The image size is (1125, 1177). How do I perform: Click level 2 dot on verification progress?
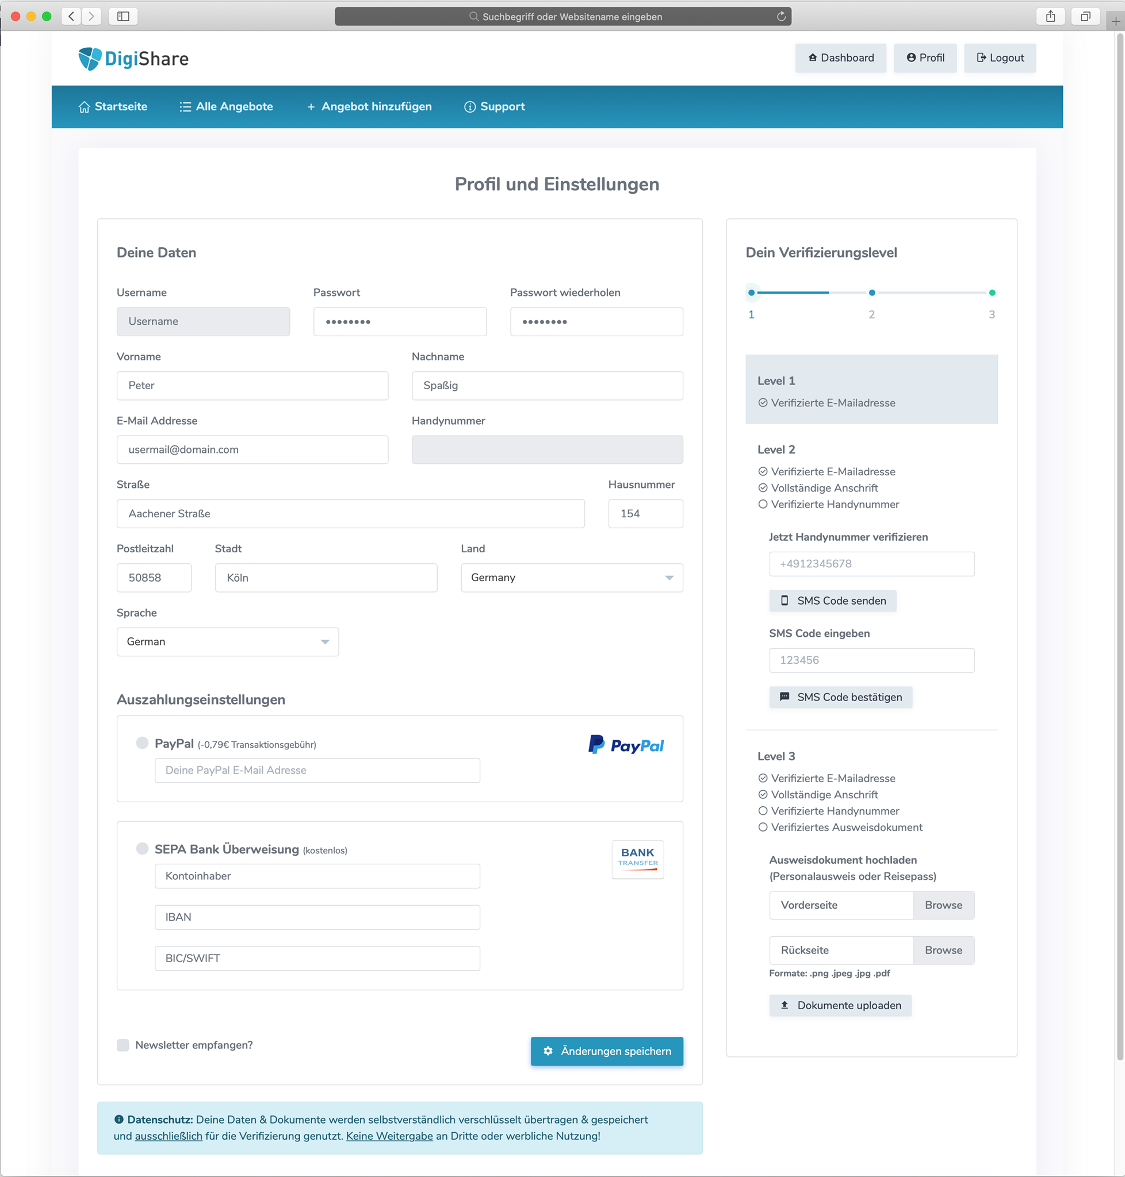click(x=871, y=293)
